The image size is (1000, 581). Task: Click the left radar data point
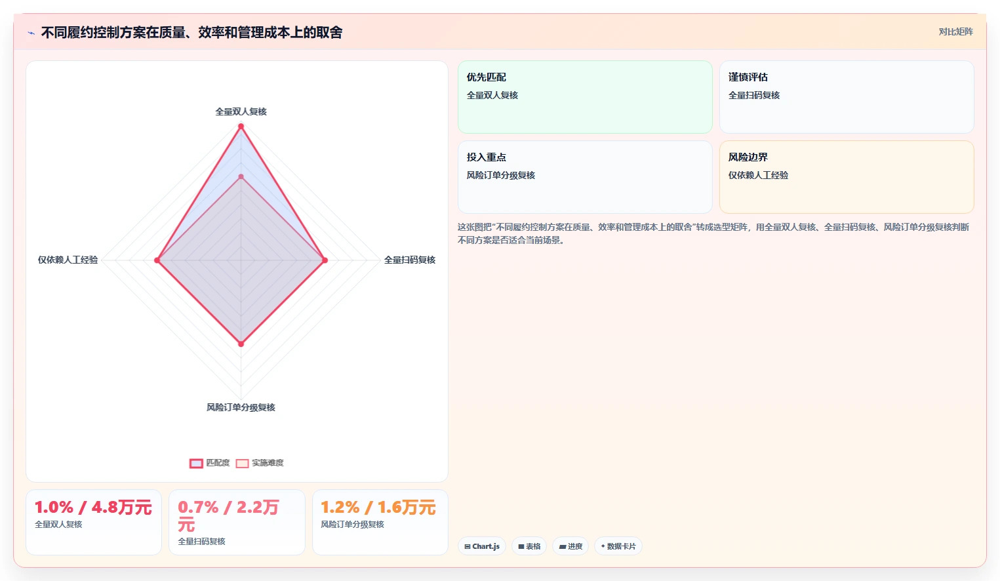click(157, 260)
